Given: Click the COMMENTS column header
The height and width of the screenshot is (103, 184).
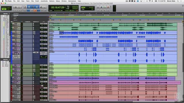Looking at the screenshot, I should (x=28, y=22).
